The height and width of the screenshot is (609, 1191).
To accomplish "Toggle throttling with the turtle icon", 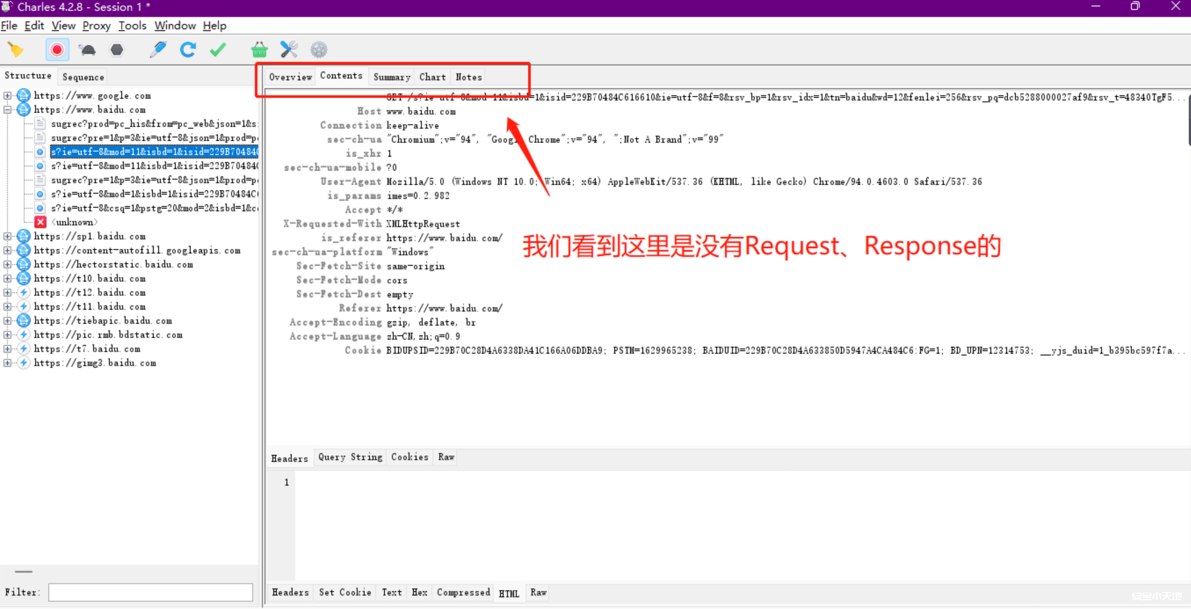I will coord(87,50).
